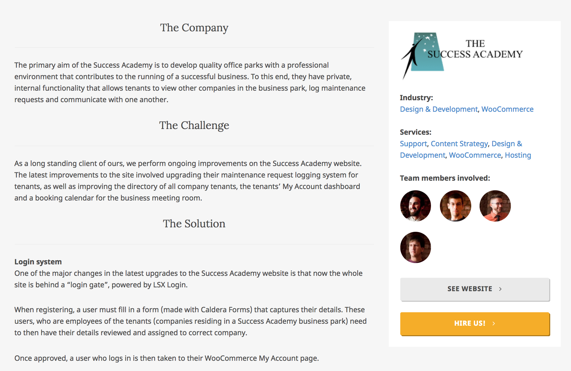Click The Company section heading
571x371 pixels.
pyautogui.click(x=194, y=28)
